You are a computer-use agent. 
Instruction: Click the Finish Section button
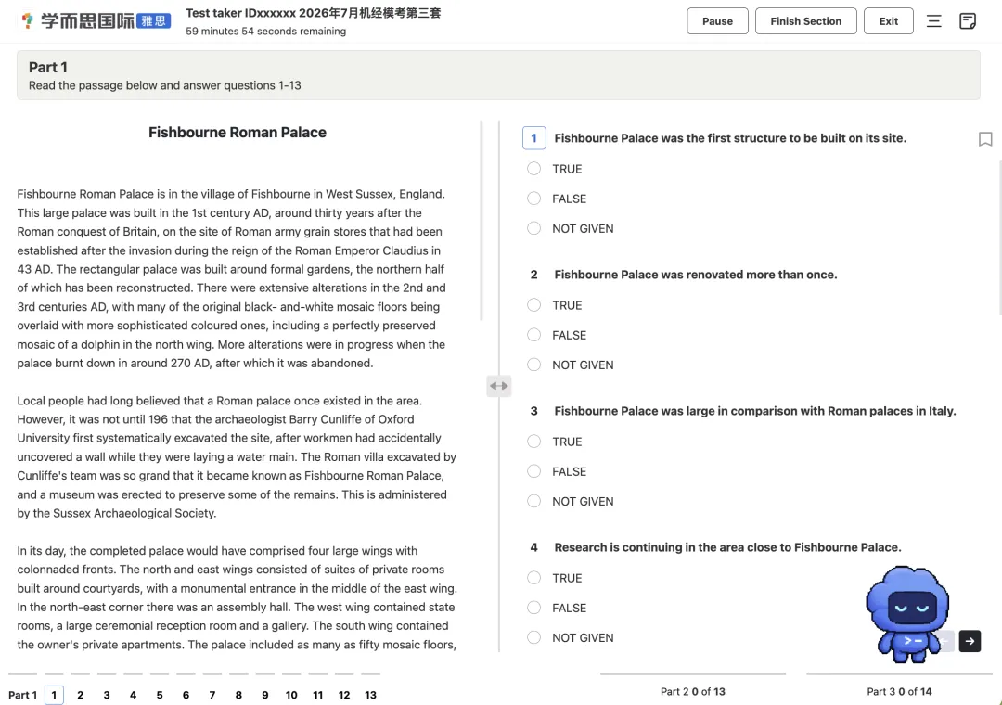coord(806,21)
